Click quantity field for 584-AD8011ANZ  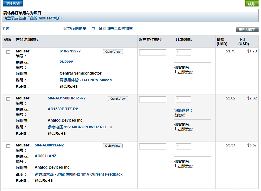click(x=183, y=147)
